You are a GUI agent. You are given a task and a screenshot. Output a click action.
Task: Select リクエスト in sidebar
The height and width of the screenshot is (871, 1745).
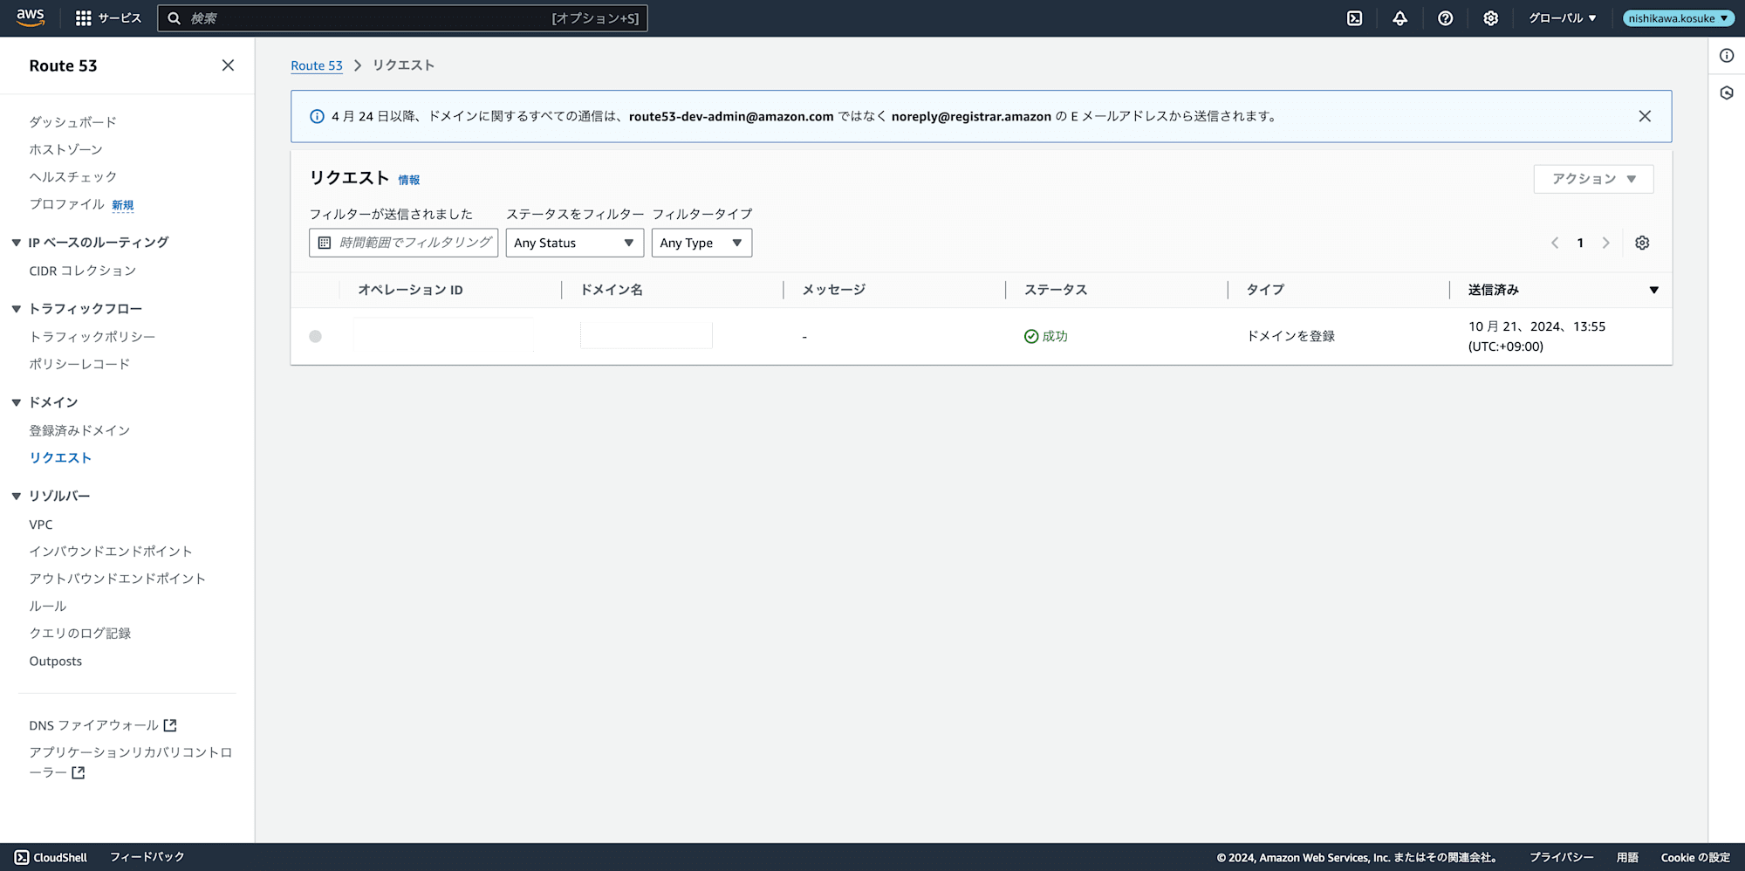(60, 457)
